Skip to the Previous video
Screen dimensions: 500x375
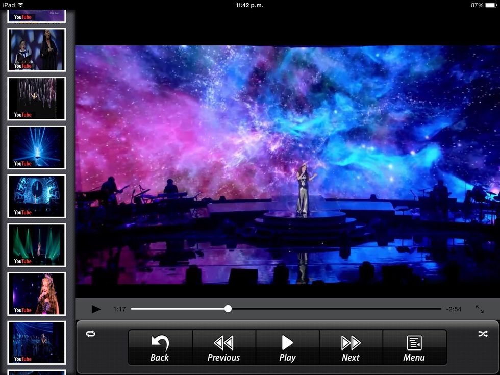[223, 348]
